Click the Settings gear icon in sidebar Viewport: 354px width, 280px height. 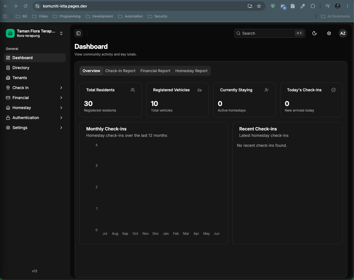8,128
